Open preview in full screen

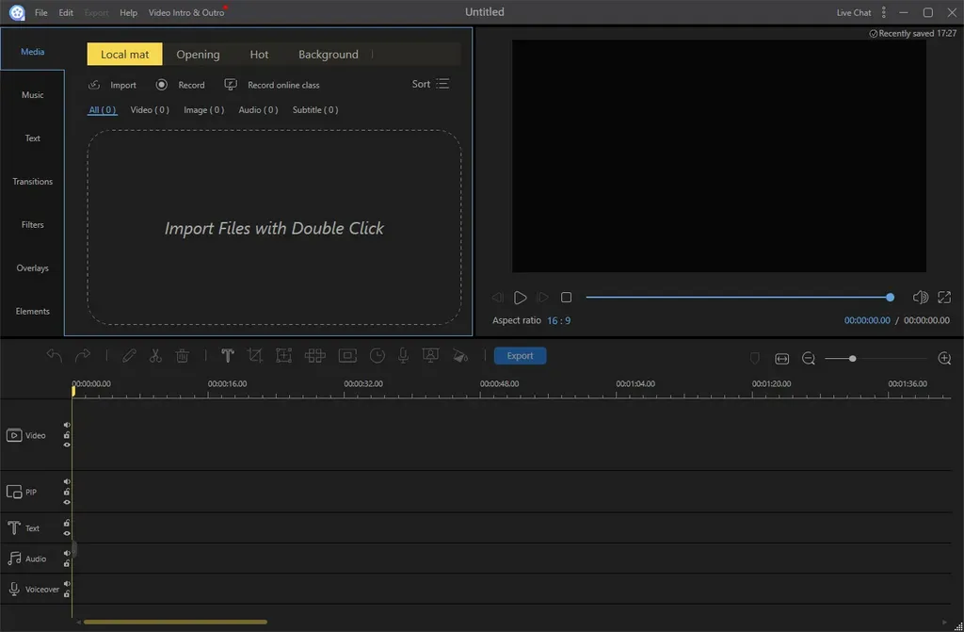[944, 298]
